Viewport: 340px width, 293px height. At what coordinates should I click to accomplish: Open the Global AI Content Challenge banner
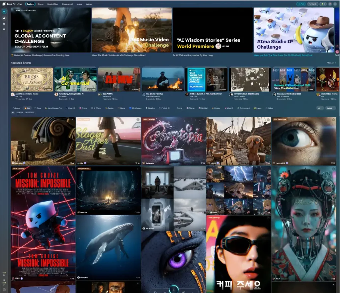51,30
